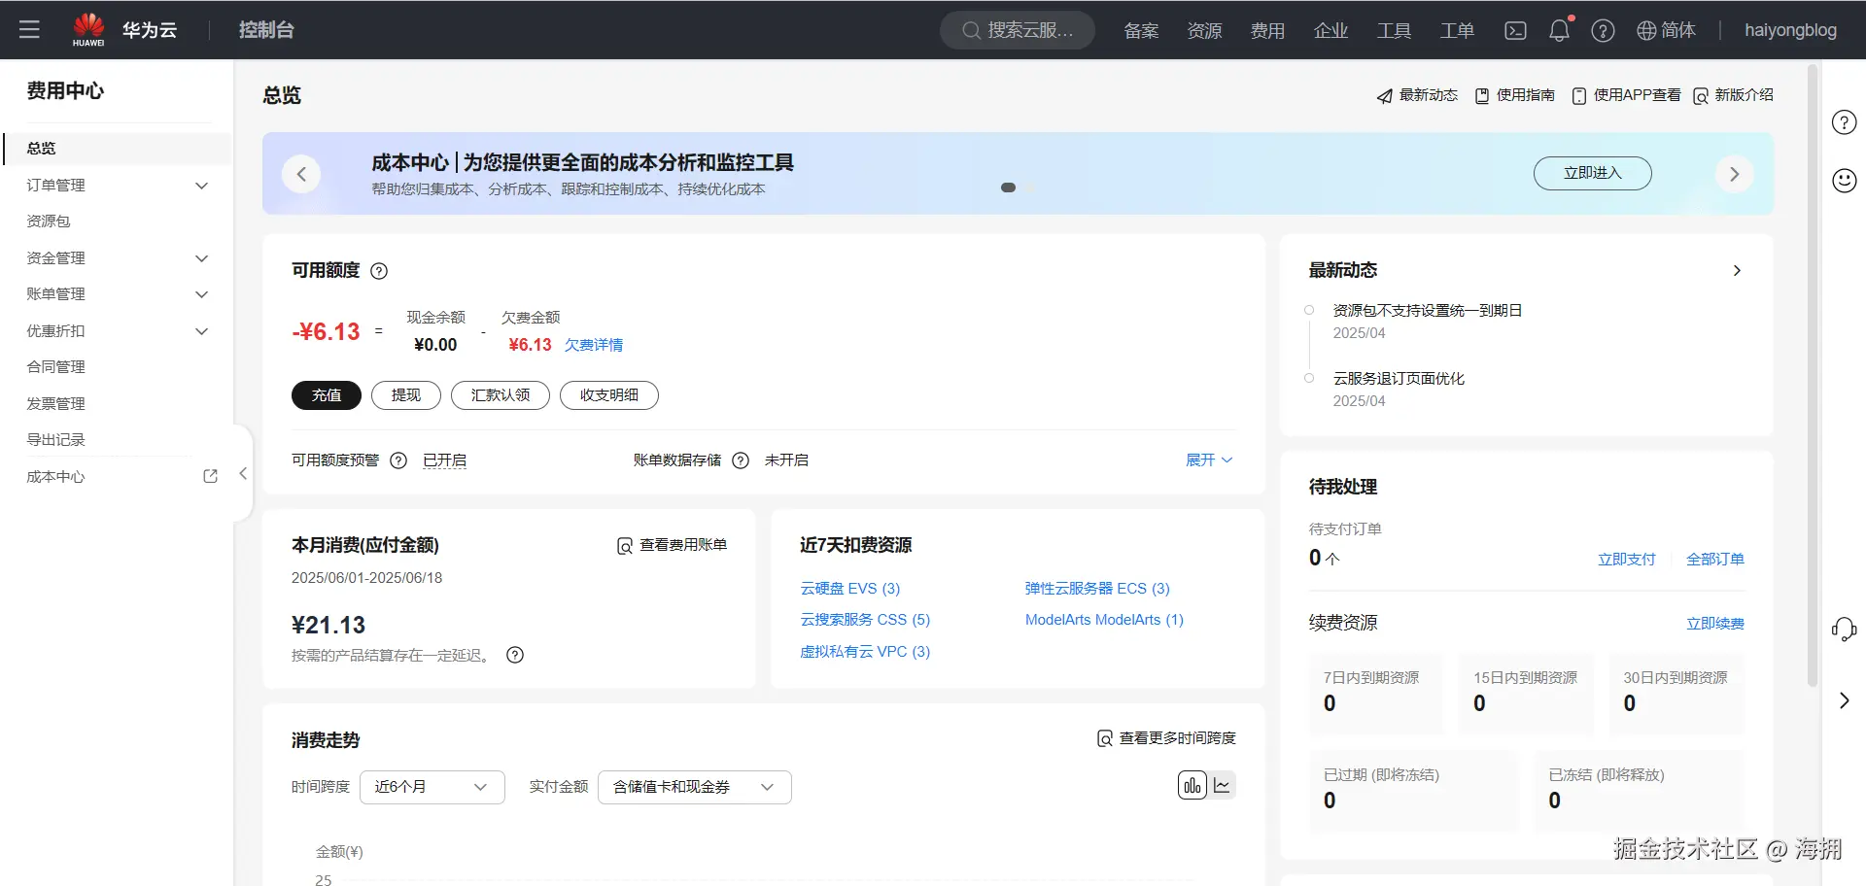Click the hamburger menu icon beside Huawei logo

pos(29,29)
